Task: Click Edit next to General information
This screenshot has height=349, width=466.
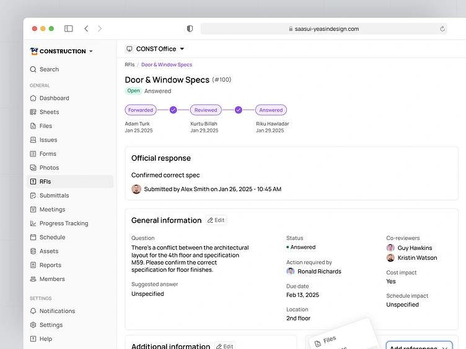Action: point(216,220)
